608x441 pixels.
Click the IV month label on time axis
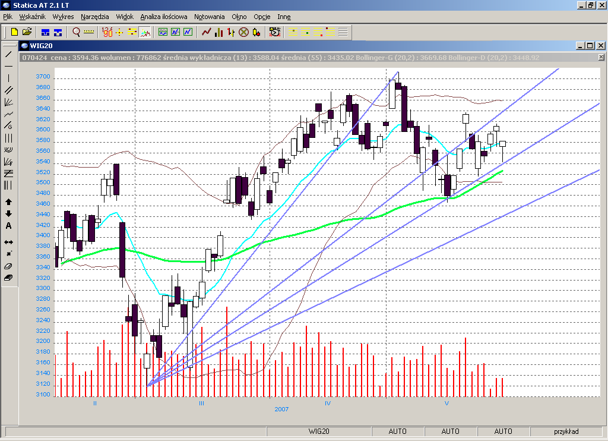(328, 404)
